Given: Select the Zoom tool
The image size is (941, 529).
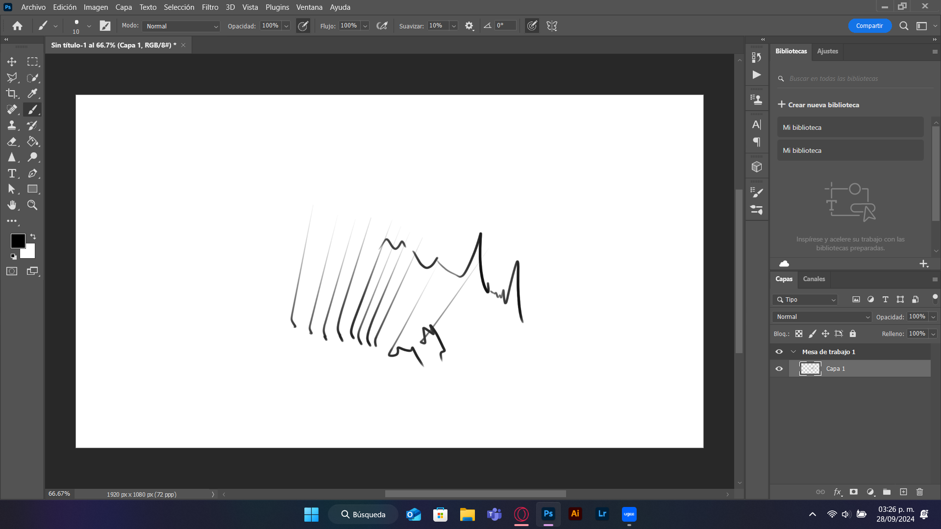Looking at the screenshot, I should (x=32, y=205).
